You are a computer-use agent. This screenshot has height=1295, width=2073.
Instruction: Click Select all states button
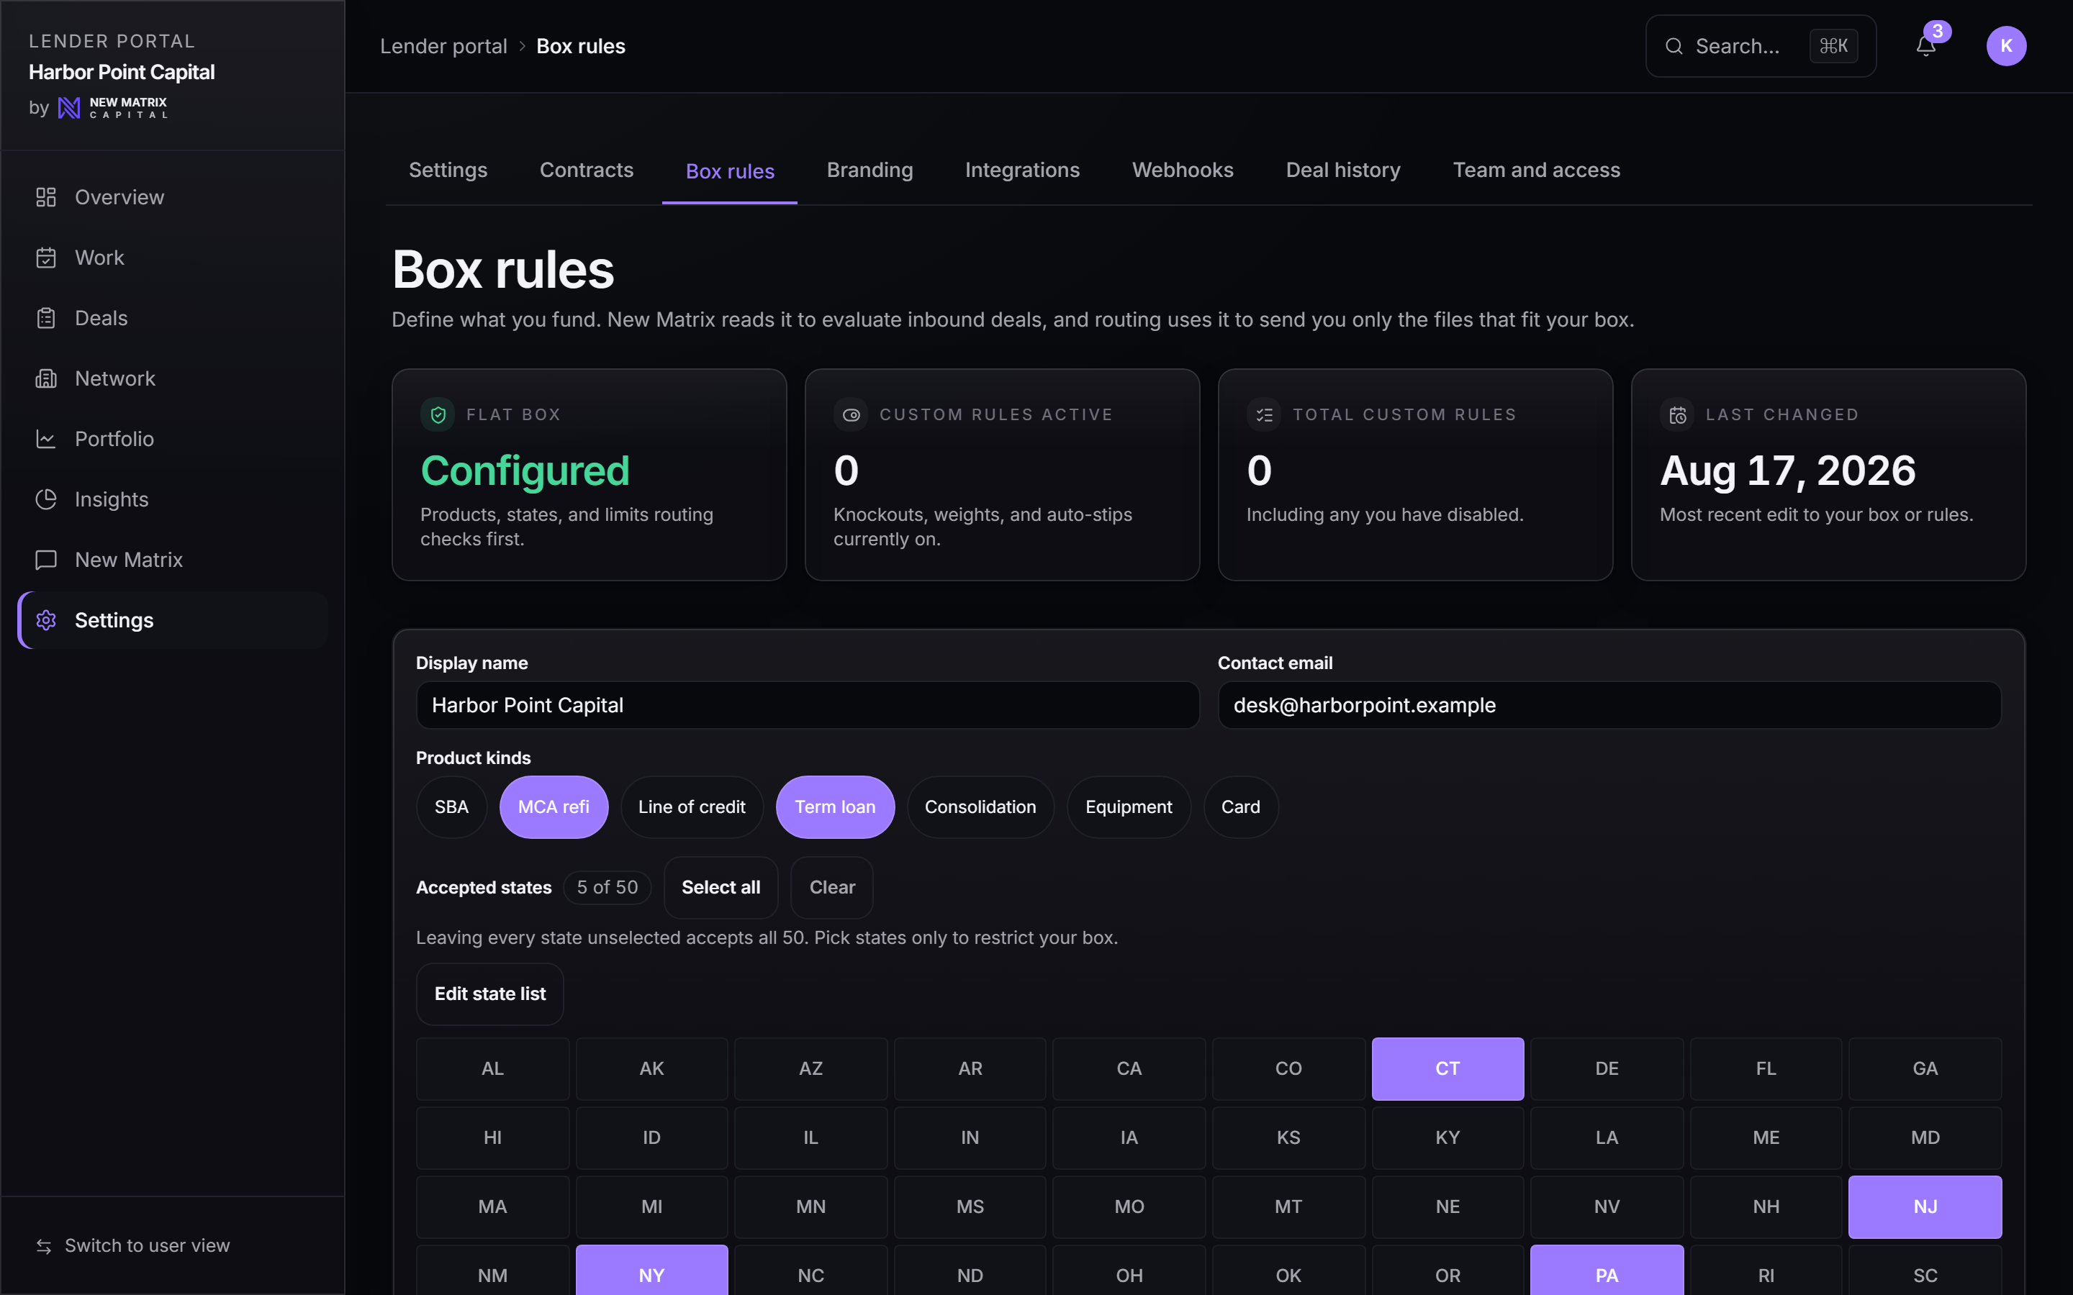tap(721, 887)
